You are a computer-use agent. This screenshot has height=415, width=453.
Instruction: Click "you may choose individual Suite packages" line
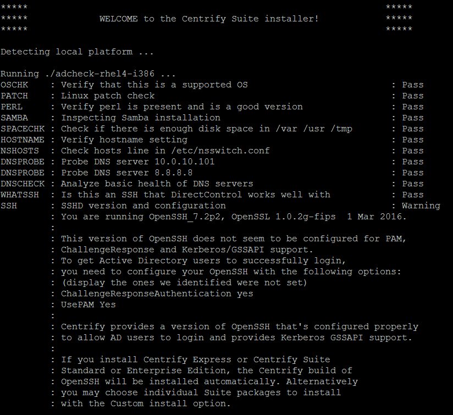click(x=201, y=392)
